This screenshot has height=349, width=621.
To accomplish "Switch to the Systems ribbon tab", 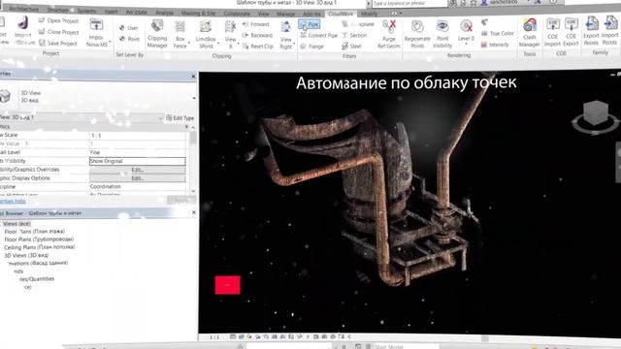I will click(x=86, y=11).
